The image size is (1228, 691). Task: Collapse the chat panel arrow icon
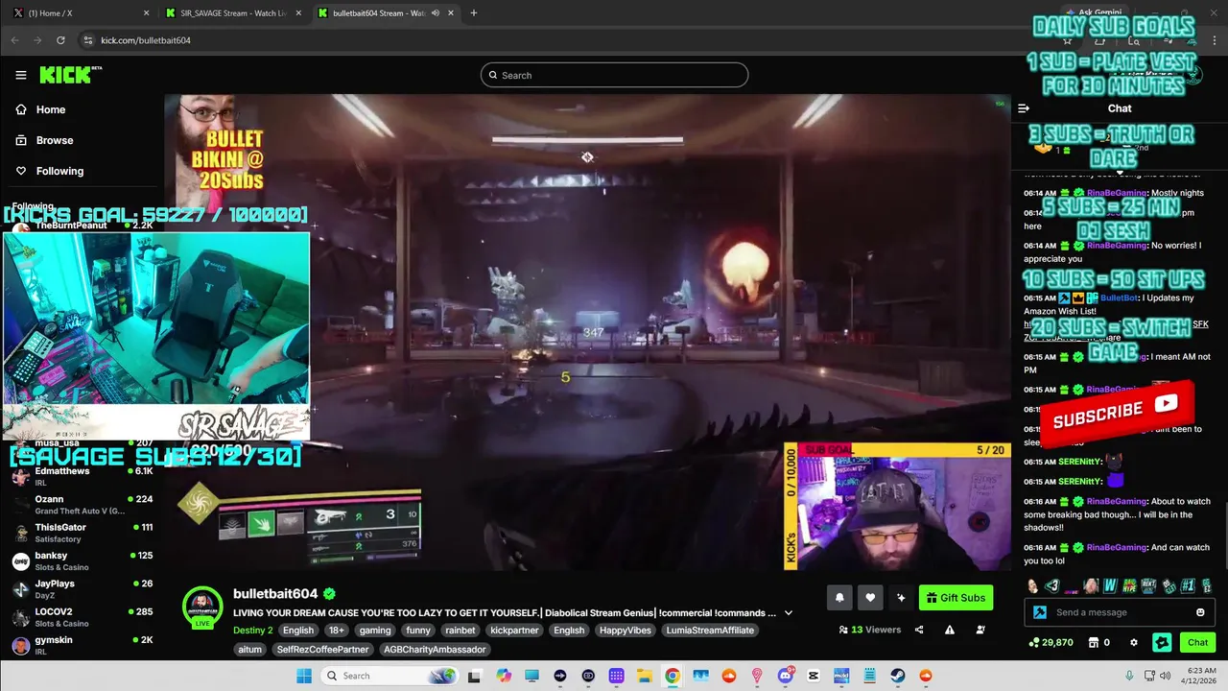click(x=1024, y=108)
